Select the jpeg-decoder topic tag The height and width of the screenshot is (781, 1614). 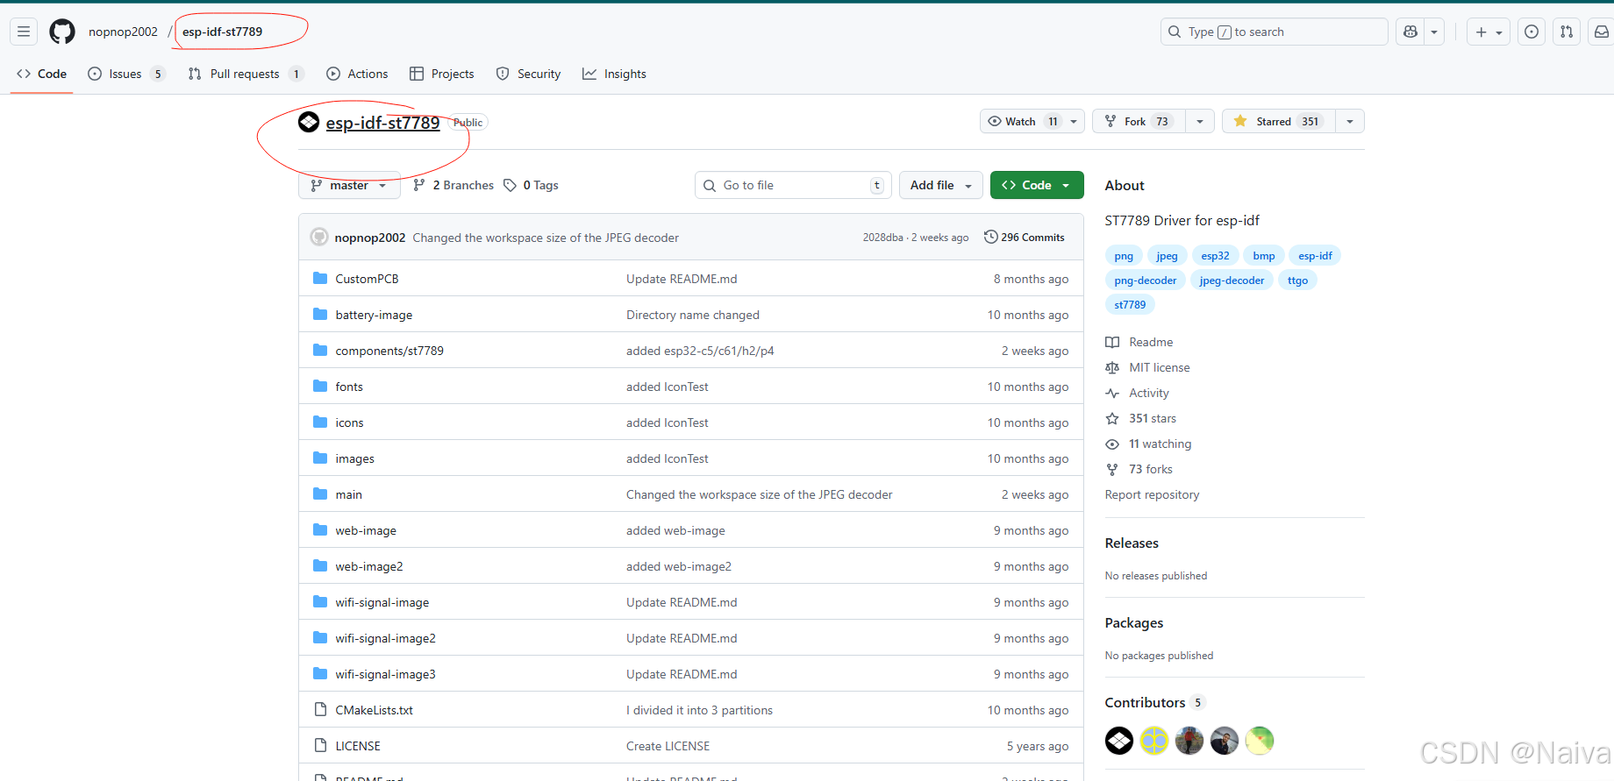click(1232, 280)
